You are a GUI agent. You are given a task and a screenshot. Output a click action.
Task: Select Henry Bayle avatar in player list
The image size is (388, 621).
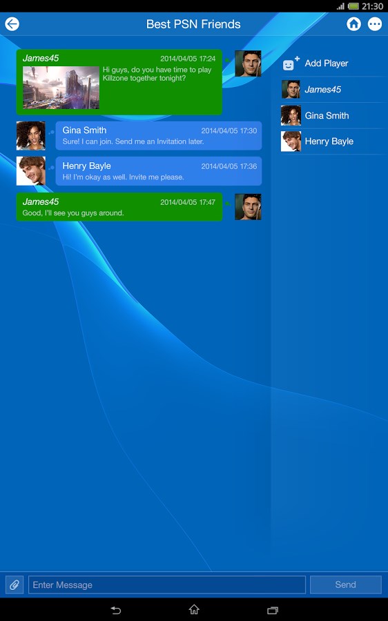[291, 141]
